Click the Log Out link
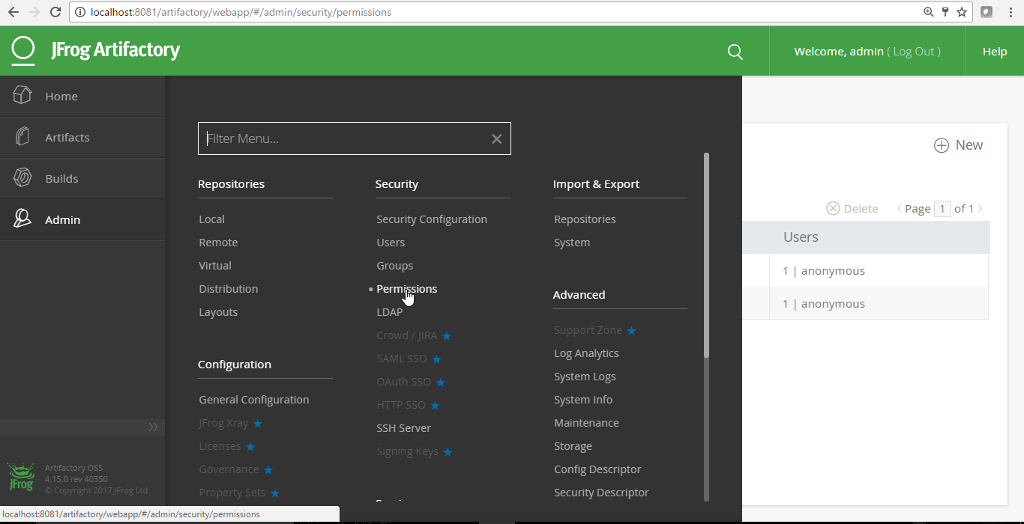1024x524 pixels. click(914, 52)
